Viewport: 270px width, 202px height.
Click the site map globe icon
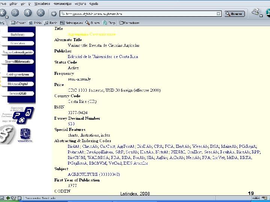click(21, 120)
